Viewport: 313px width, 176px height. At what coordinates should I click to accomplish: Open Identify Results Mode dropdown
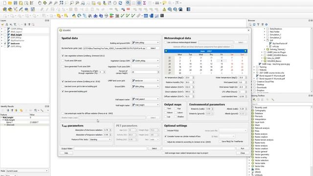[x=27, y=171]
